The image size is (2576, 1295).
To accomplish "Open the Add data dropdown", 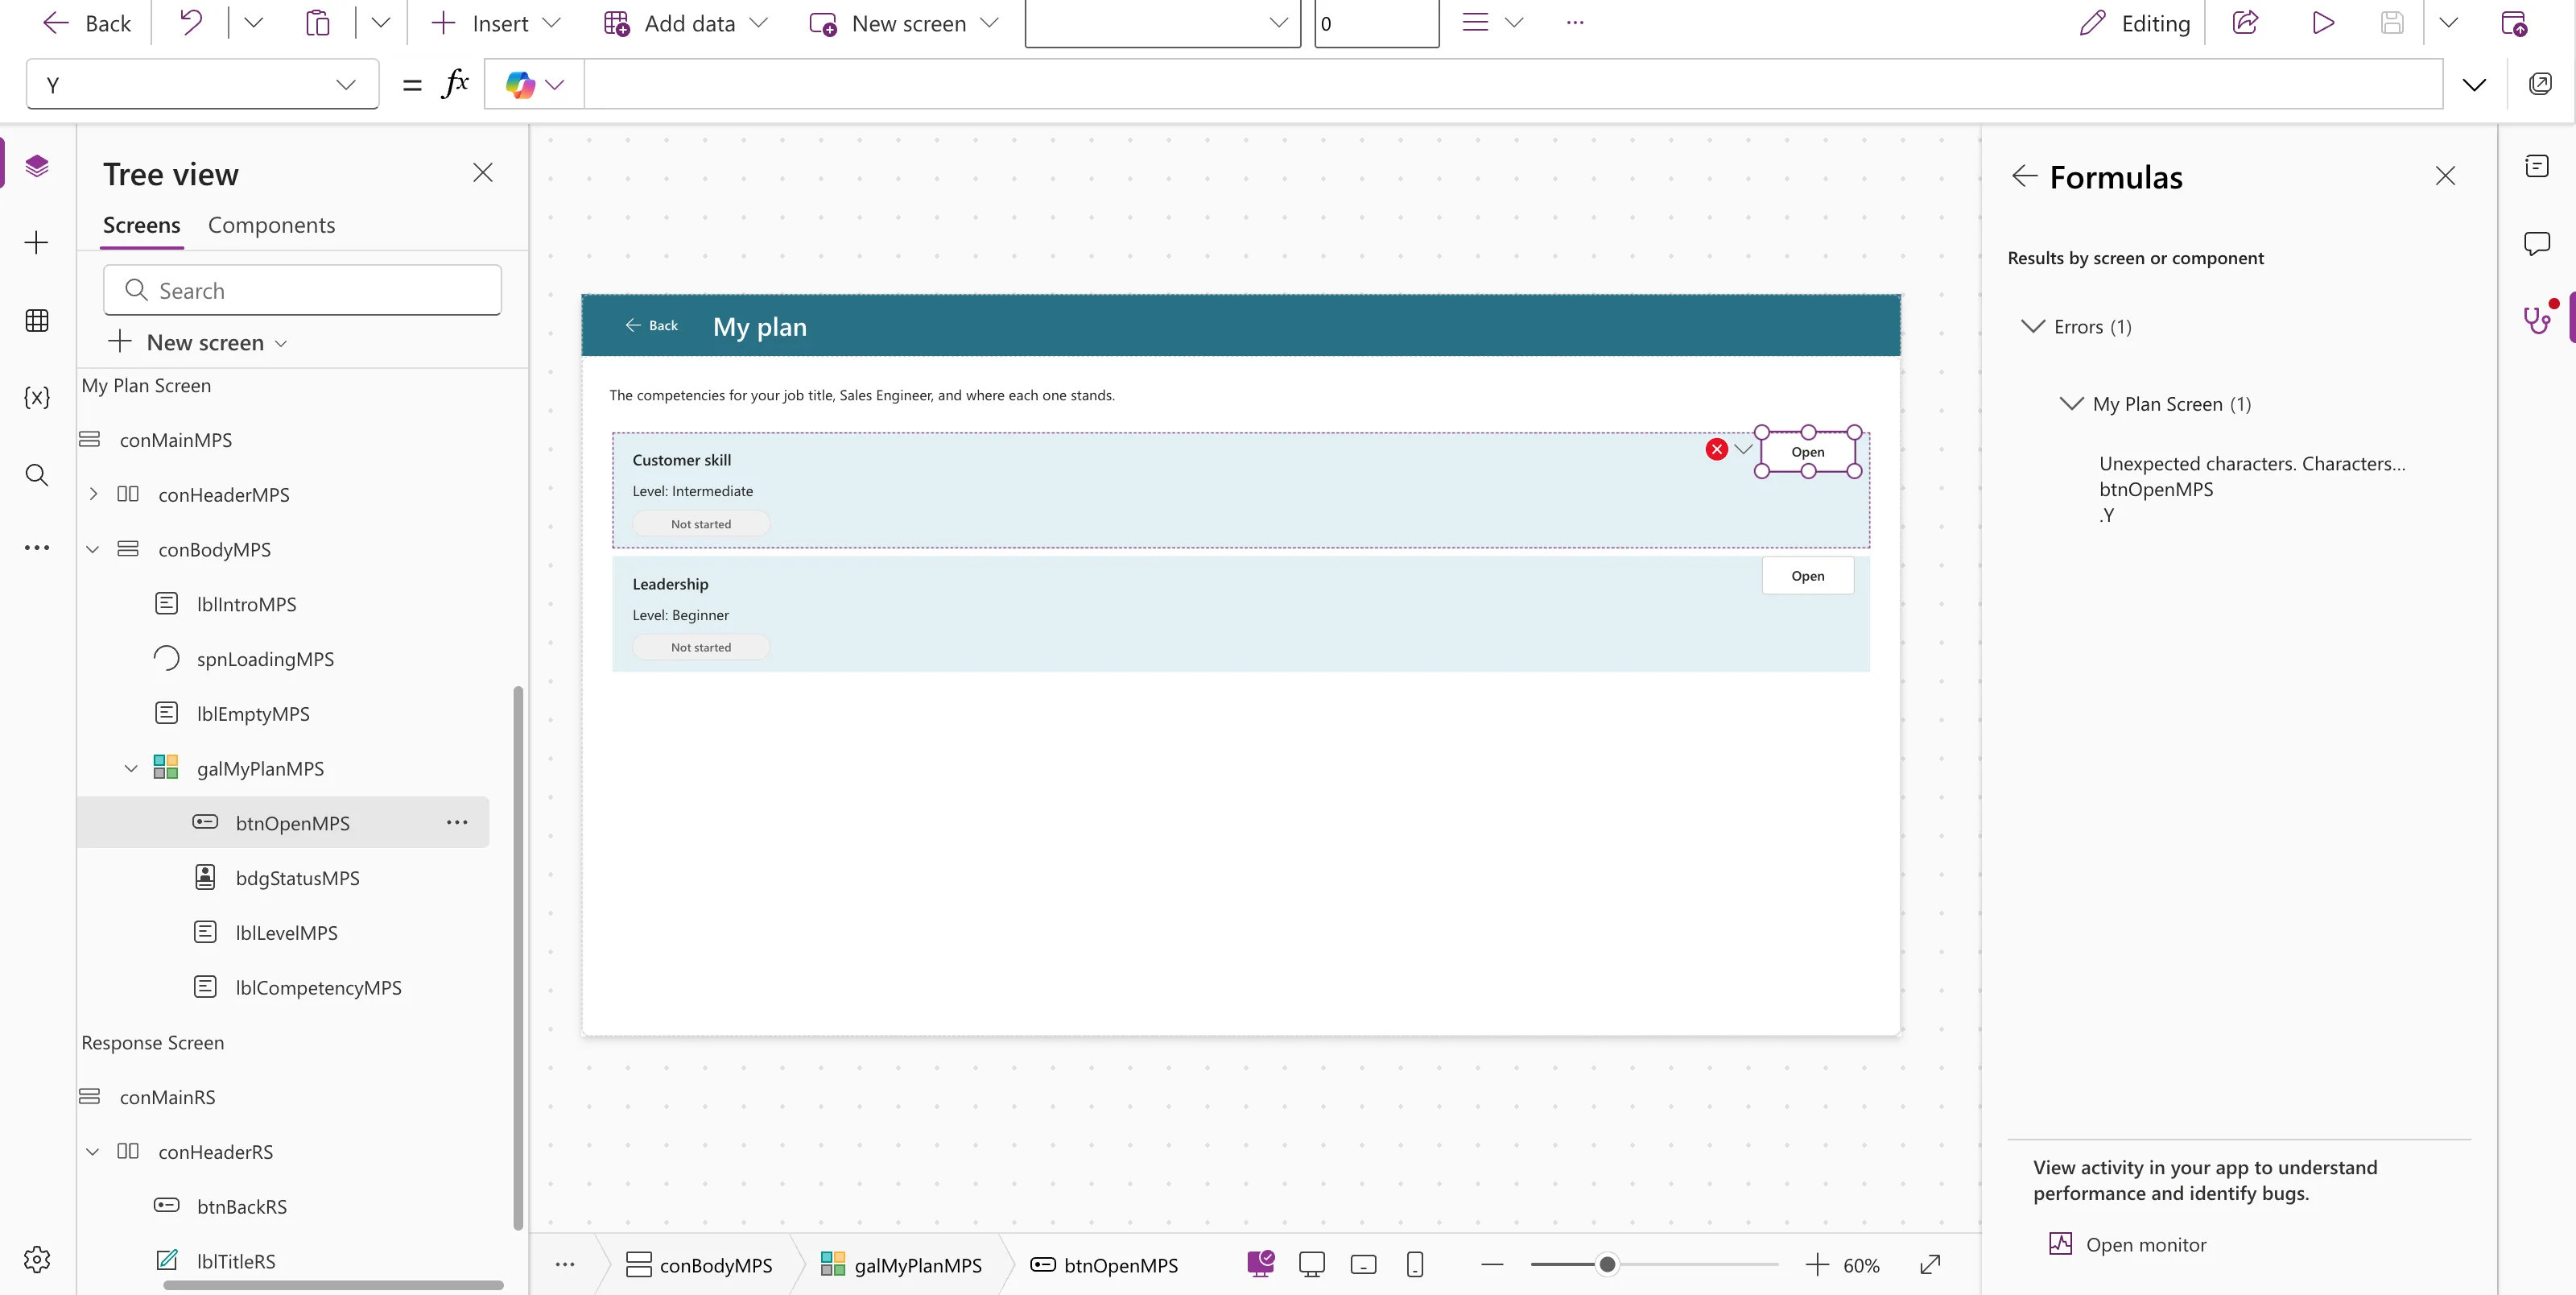I will point(687,23).
